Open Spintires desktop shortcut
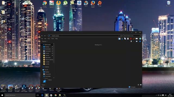Screen dimensions: 174x97 [x=52, y=89]
